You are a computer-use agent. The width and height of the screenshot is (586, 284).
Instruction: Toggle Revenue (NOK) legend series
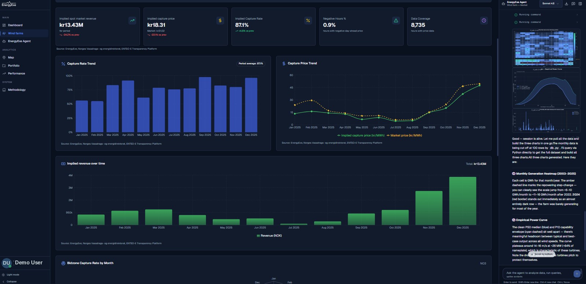pos(269,236)
